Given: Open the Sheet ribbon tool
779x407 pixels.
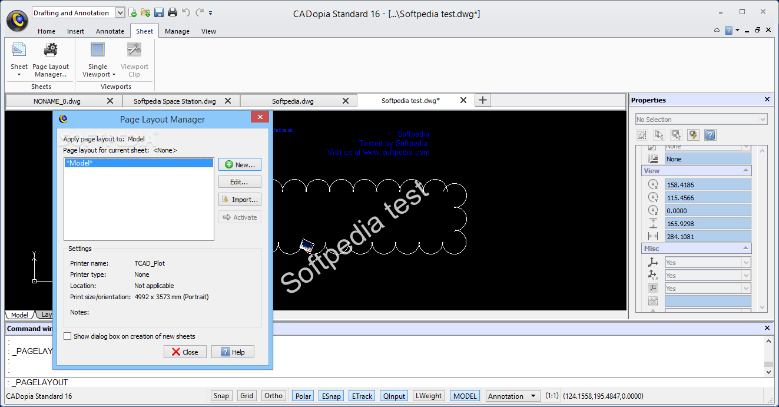Looking at the screenshot, I should [x=19, y=59].
